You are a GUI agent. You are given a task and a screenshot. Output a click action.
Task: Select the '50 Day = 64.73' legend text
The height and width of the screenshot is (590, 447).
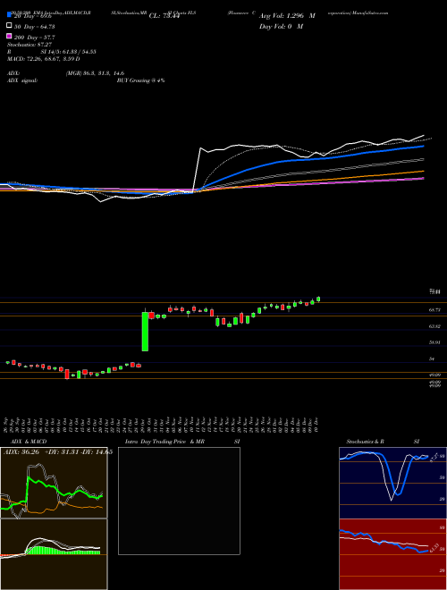point(35,26)
